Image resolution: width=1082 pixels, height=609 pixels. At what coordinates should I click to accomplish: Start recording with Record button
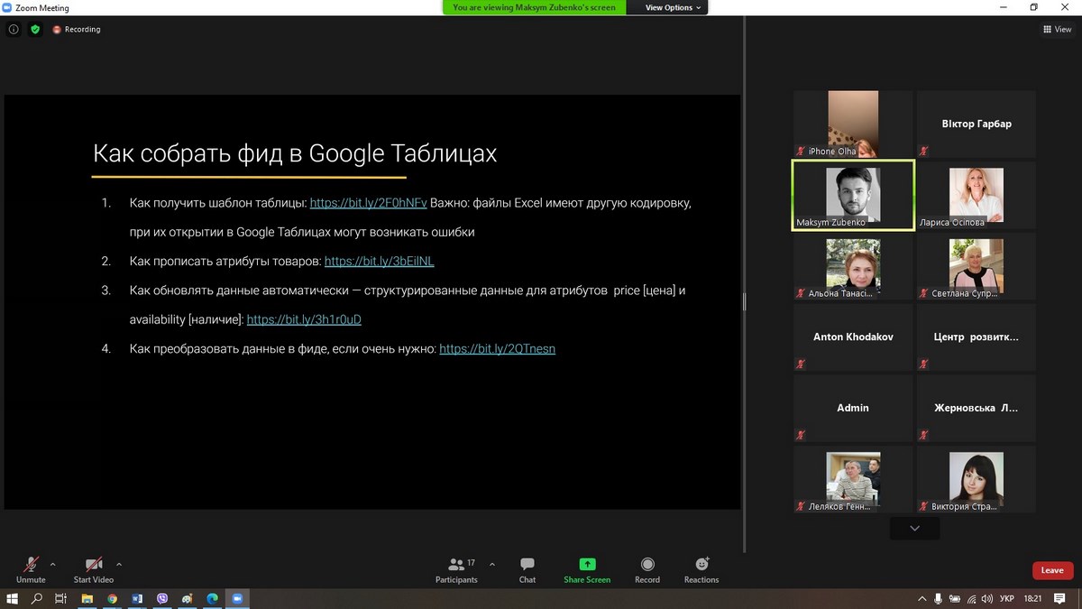pos(646,568)
